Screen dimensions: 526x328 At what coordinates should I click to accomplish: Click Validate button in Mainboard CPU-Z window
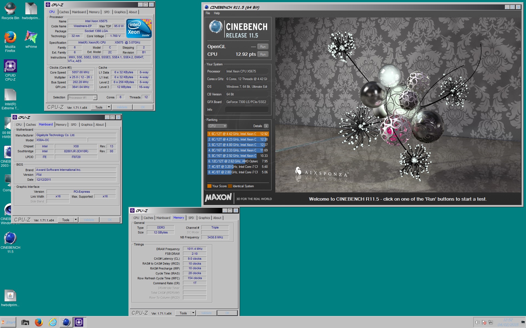[x=89, y=220]
